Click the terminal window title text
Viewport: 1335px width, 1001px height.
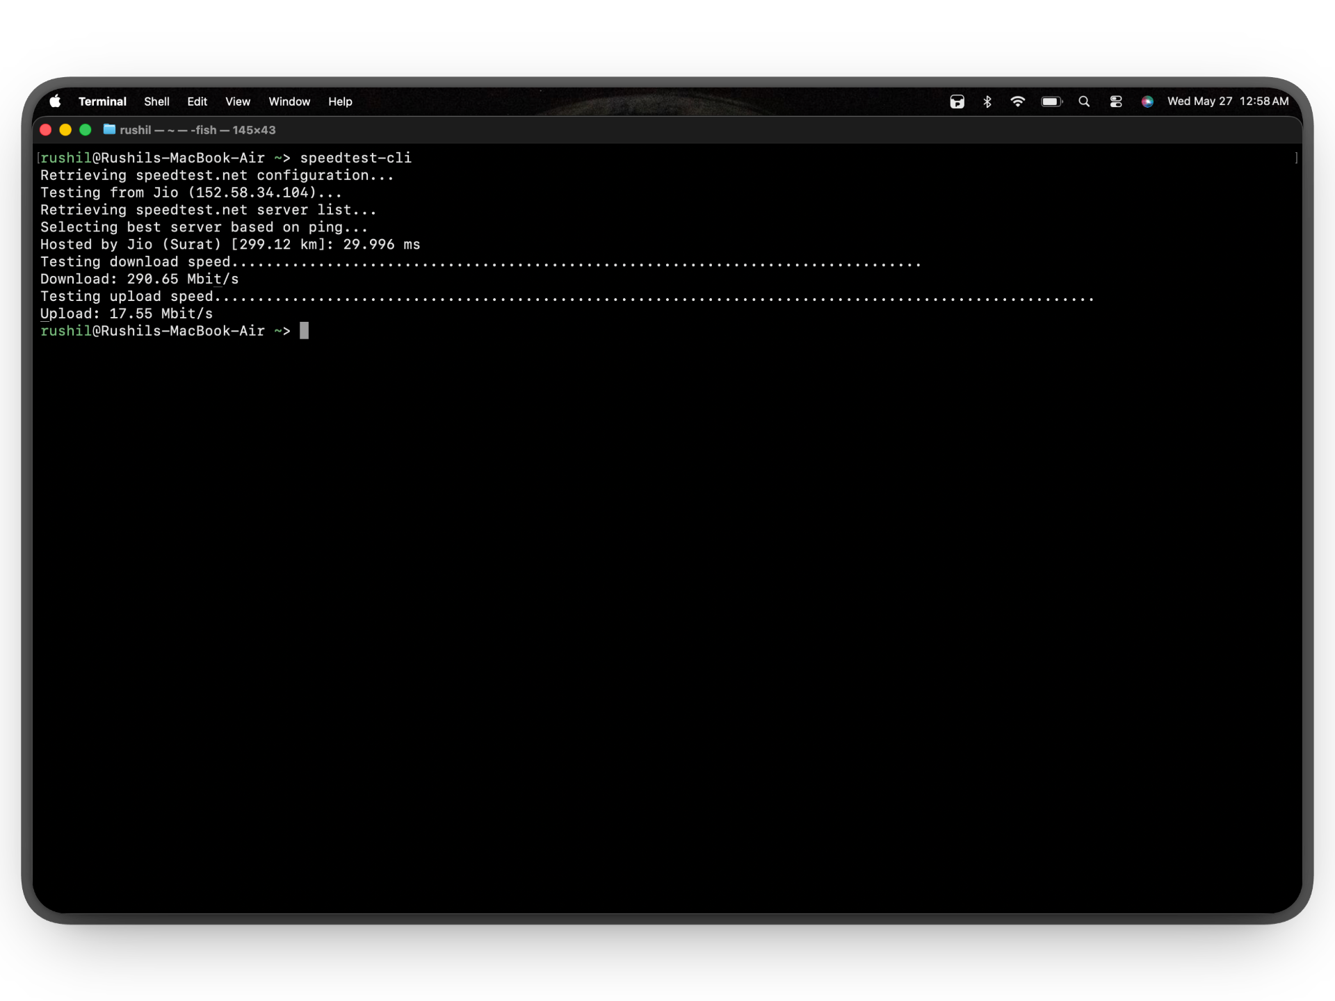[x=197, y=130]
